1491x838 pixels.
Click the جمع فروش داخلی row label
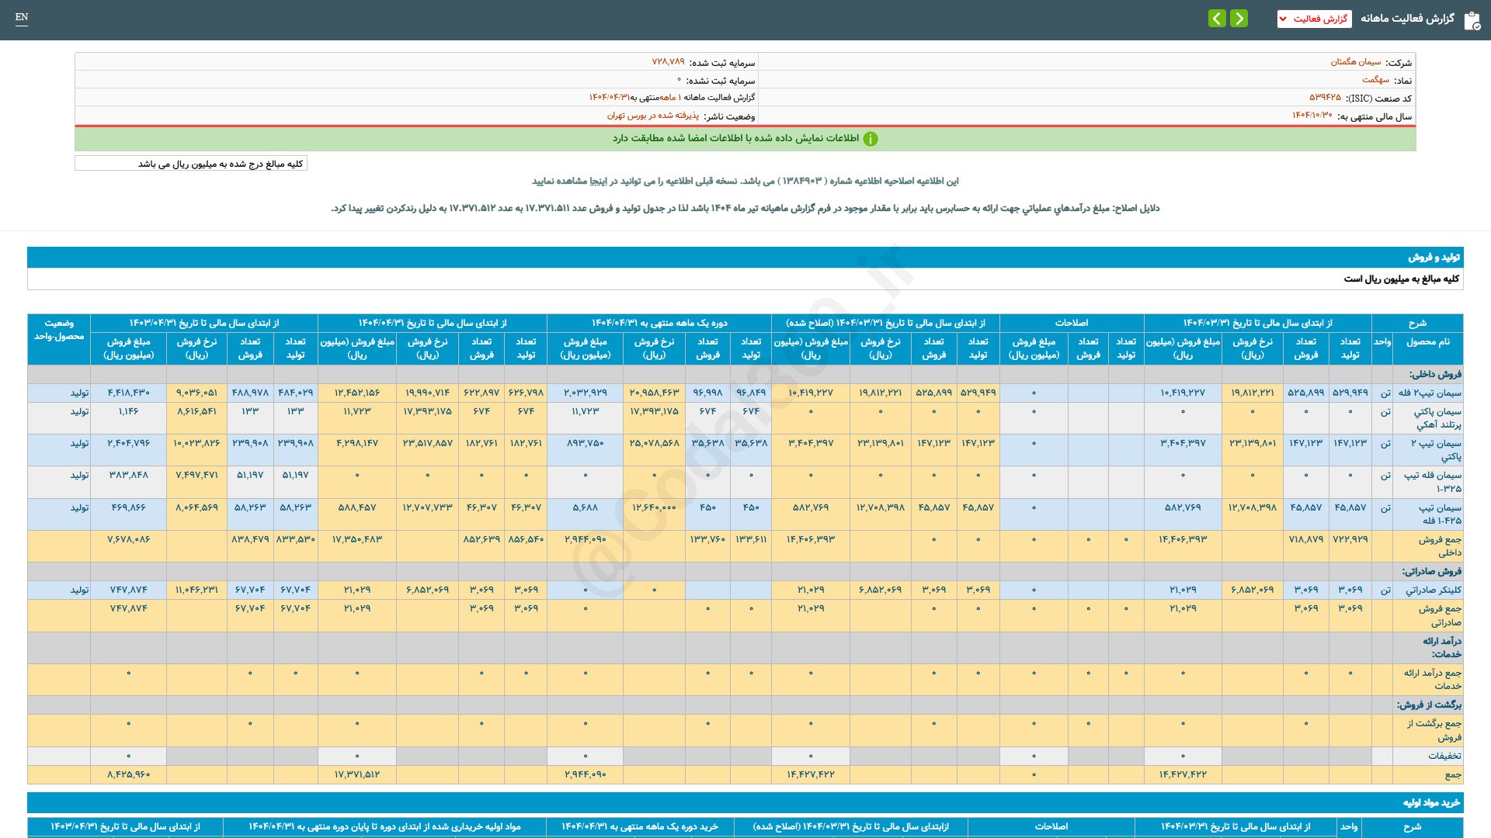[1439, 545]
